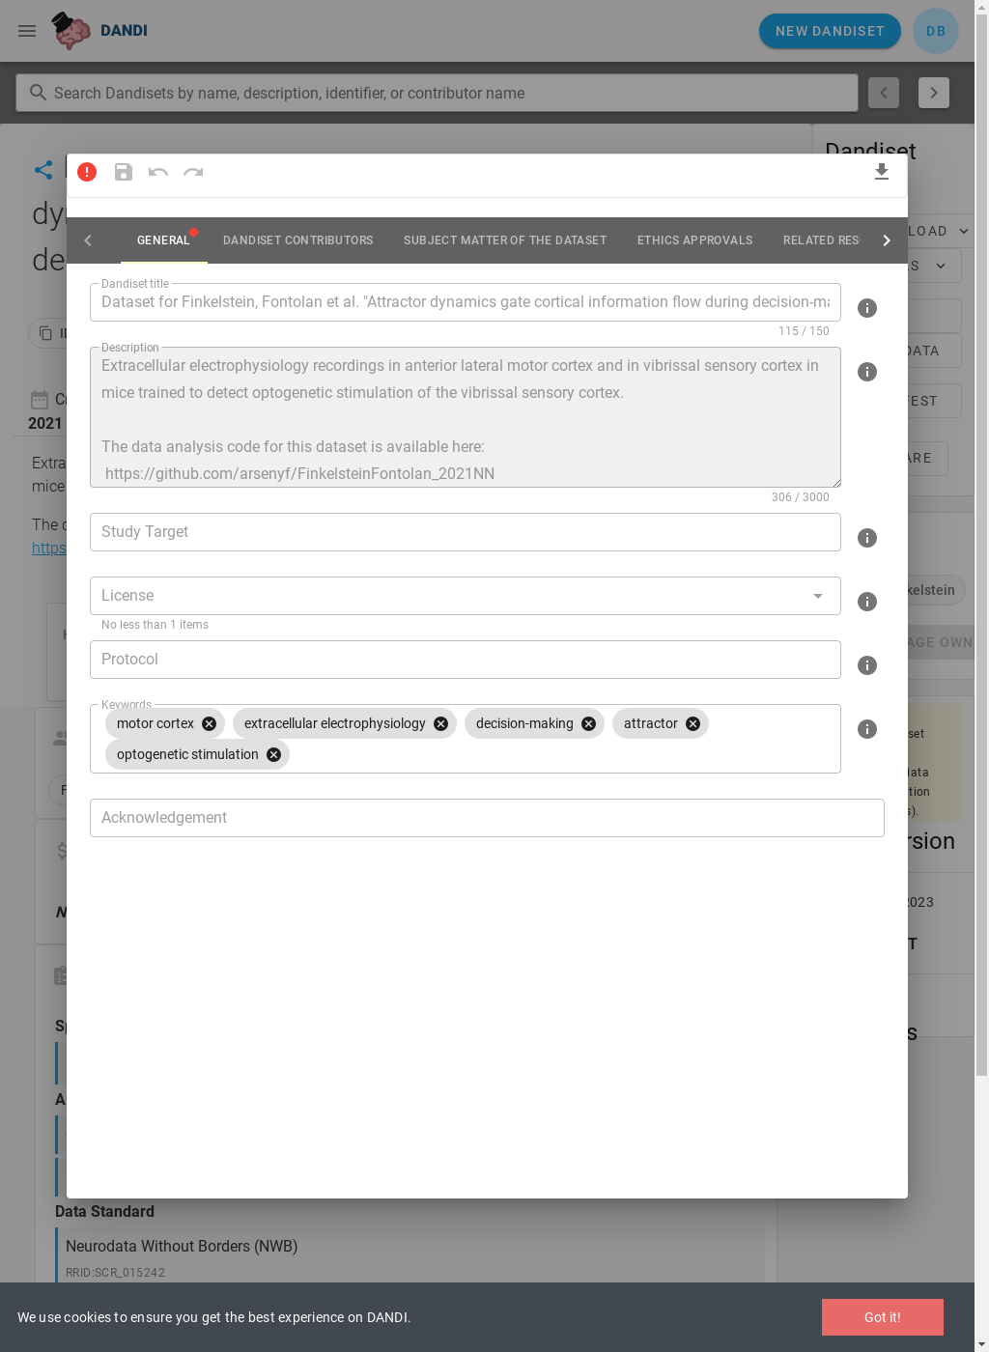Click the New Dandiset button

coord(830,31)
